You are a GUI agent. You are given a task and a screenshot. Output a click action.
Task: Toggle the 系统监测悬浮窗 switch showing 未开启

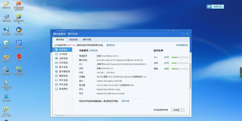[178, 110]
